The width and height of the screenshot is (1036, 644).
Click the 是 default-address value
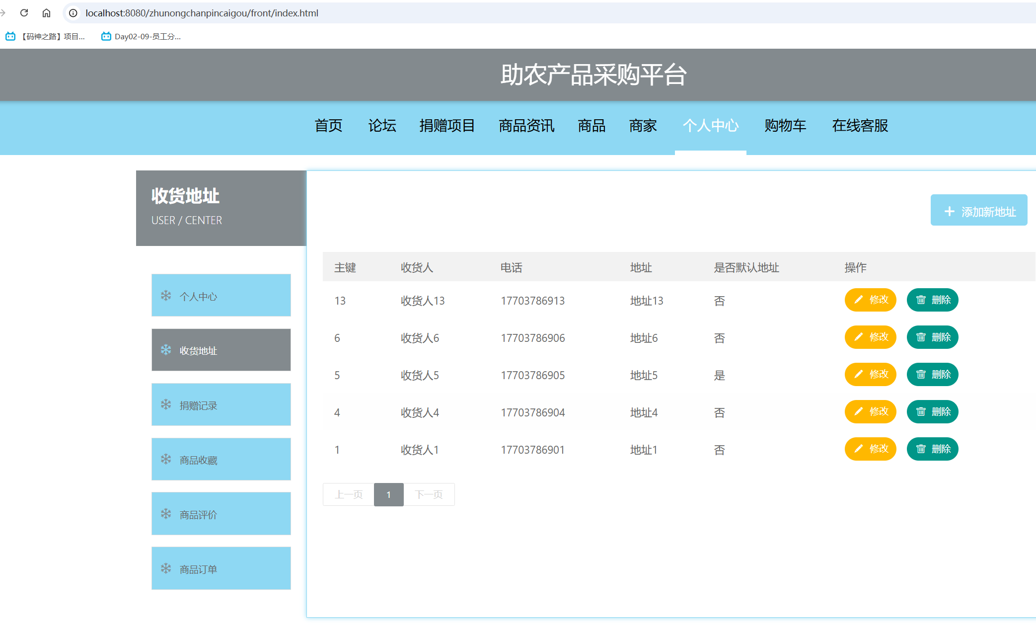719,375
